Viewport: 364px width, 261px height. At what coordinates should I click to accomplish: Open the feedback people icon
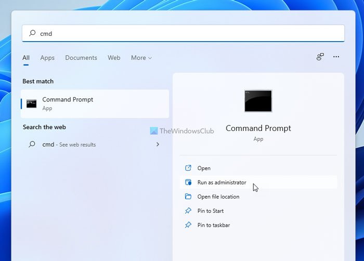(x=320, y=57)
